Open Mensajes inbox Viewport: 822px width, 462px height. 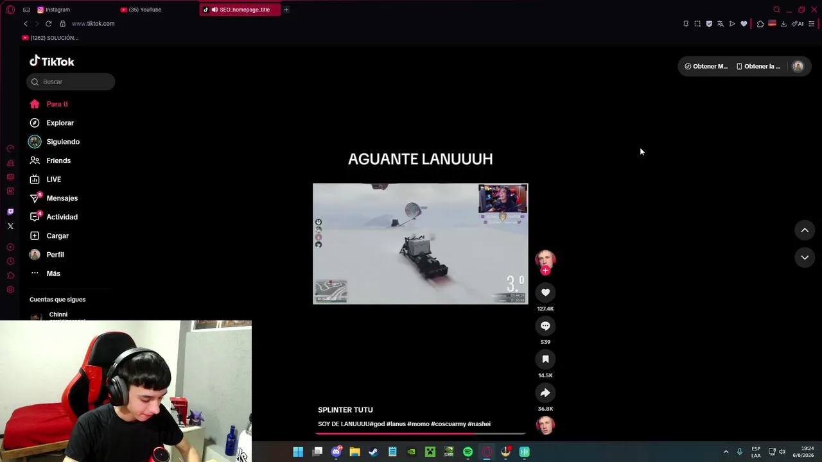[x=53, y=198]
